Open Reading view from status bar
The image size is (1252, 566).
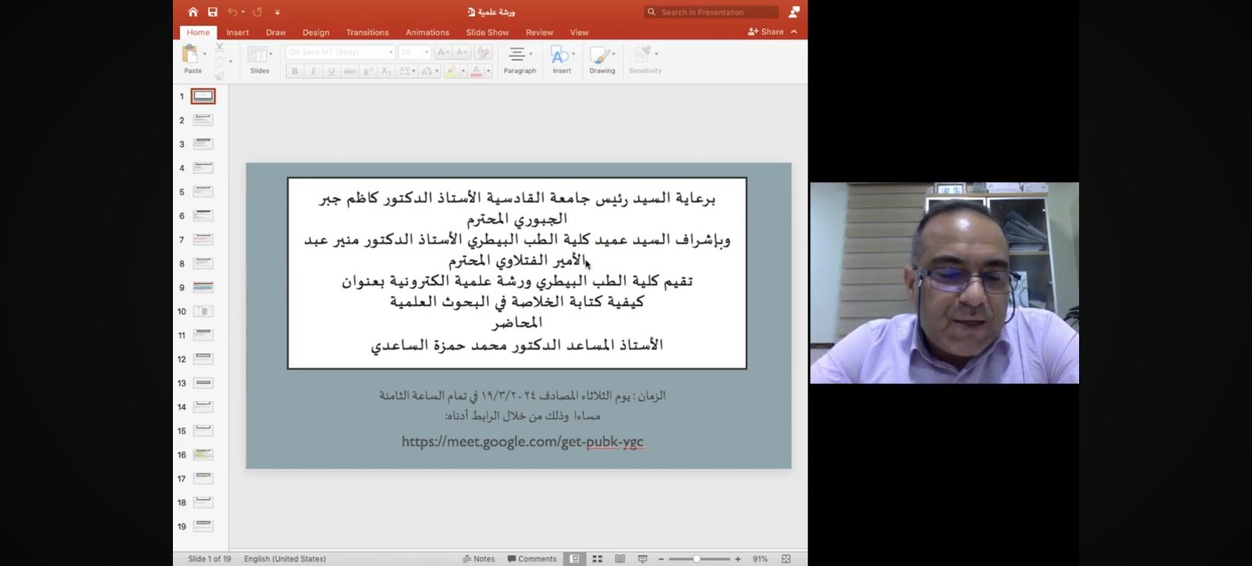[x=620, y=559]
